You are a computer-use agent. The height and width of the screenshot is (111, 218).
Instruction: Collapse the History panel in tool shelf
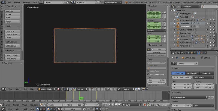pyautogui.click(x=6, y=51)
